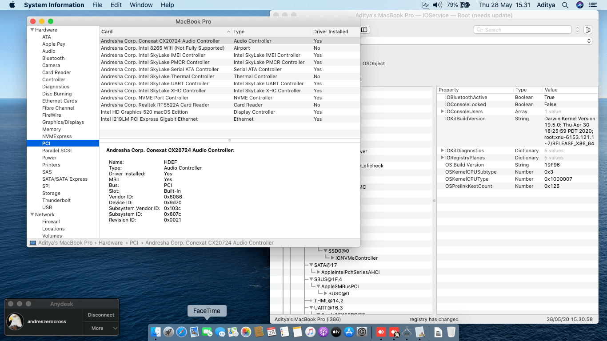Click the column view button in IORegistryExplorer
607x341 pixels.
[364, 30]
